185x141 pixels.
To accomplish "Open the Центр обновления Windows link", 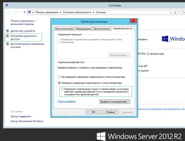I will pos(27,121).
